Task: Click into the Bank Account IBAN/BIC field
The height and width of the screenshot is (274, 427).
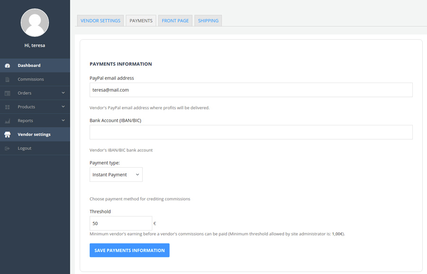Action: [x=251, y=132]
